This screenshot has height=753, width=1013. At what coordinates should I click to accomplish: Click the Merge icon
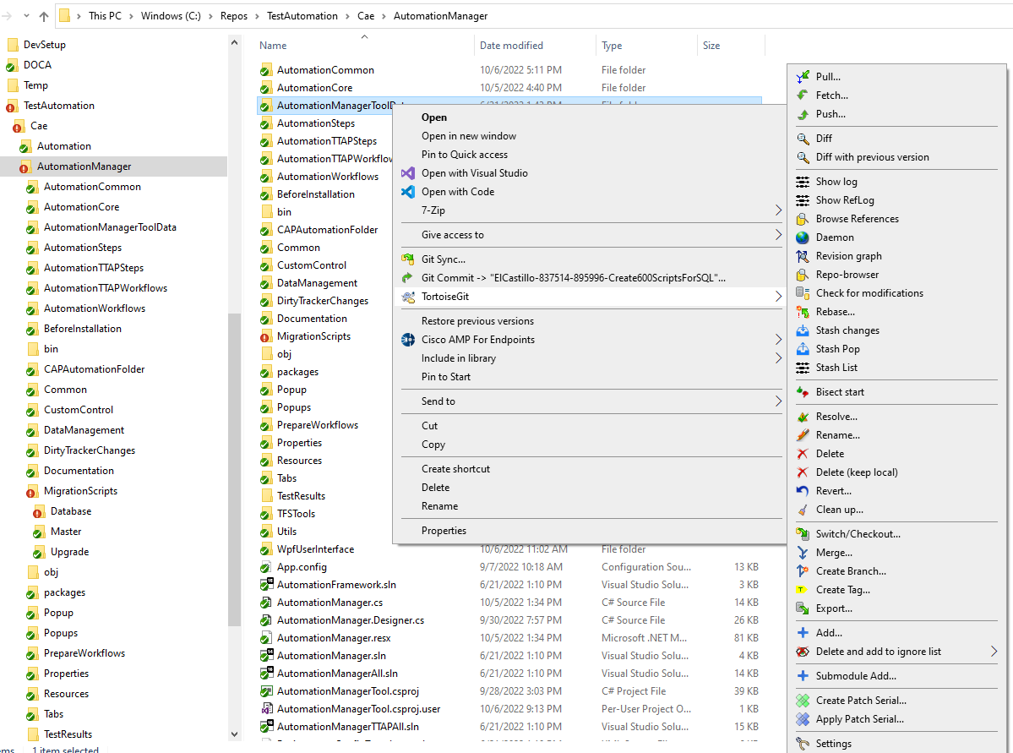click(803, 553)
